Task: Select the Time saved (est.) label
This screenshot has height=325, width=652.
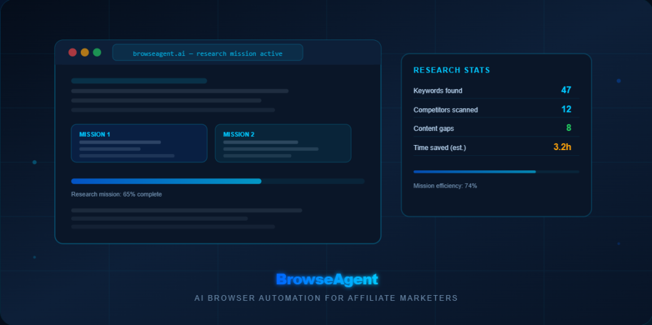Action: click(439, 148)
